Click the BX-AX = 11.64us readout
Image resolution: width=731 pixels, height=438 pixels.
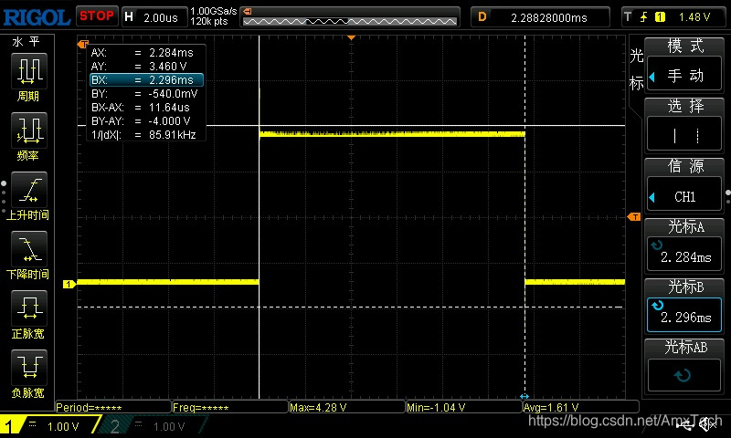[141, 108]
